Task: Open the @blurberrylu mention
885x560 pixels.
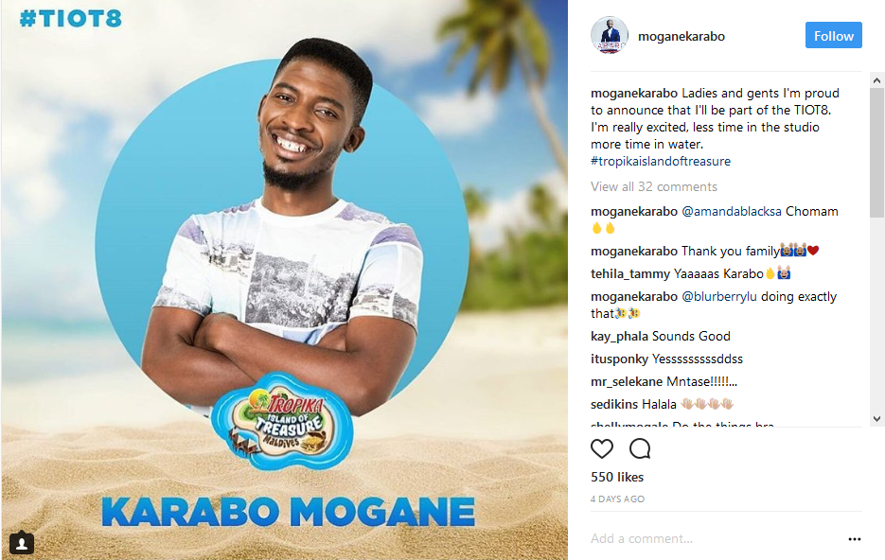Action: coord(719,297)
